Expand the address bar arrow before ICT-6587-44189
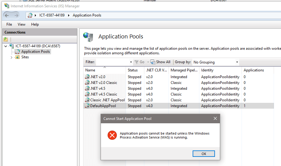This screenshot has width=281, height=166. 35,15
